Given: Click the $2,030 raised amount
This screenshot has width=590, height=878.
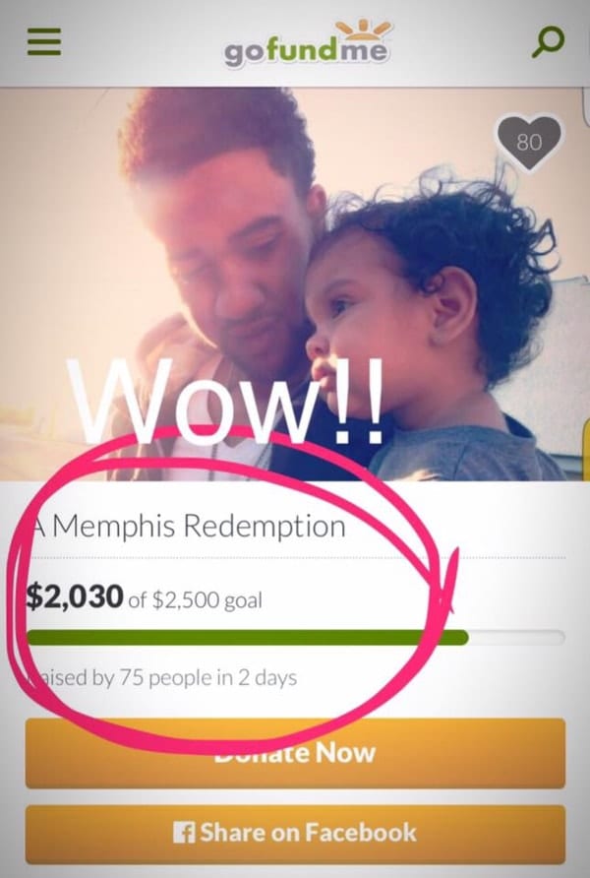Looking at the screenshot, I should 75,596.
